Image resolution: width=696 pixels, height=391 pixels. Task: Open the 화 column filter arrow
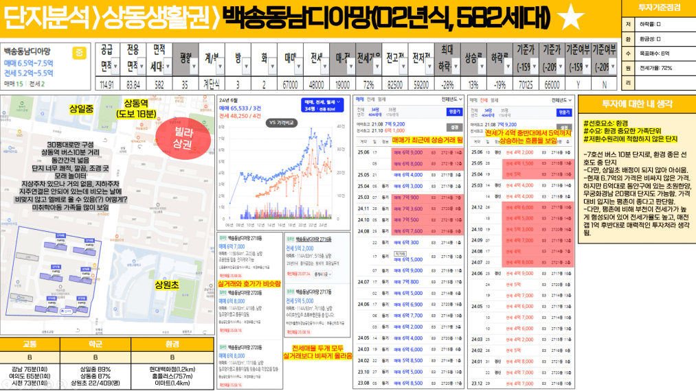point(273,67)
